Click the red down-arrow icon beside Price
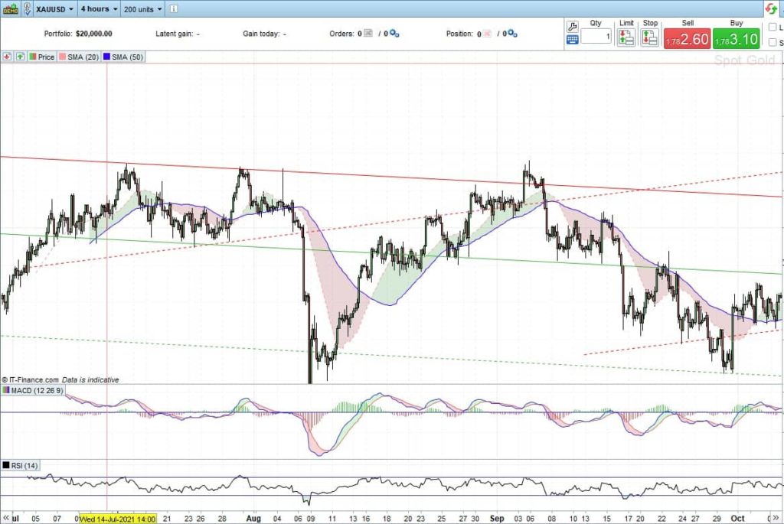 (x=7, y=57)
